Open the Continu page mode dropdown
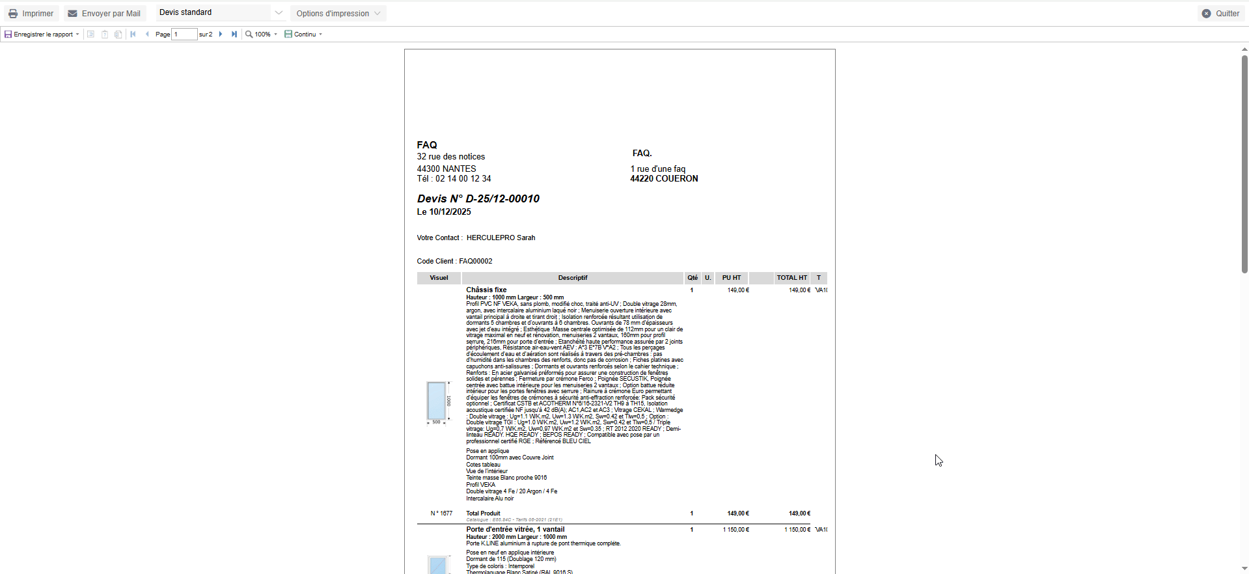This screenshot has width=1249, height=574. coord(303,34)
